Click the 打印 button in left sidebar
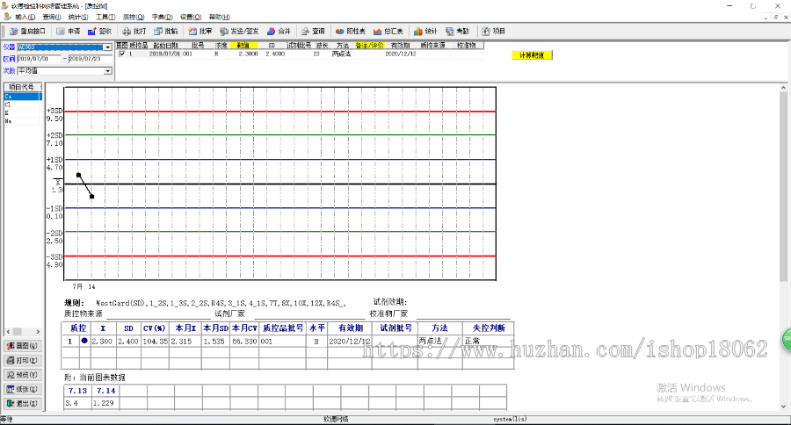 pyautogui.click(x=22, y=360)
